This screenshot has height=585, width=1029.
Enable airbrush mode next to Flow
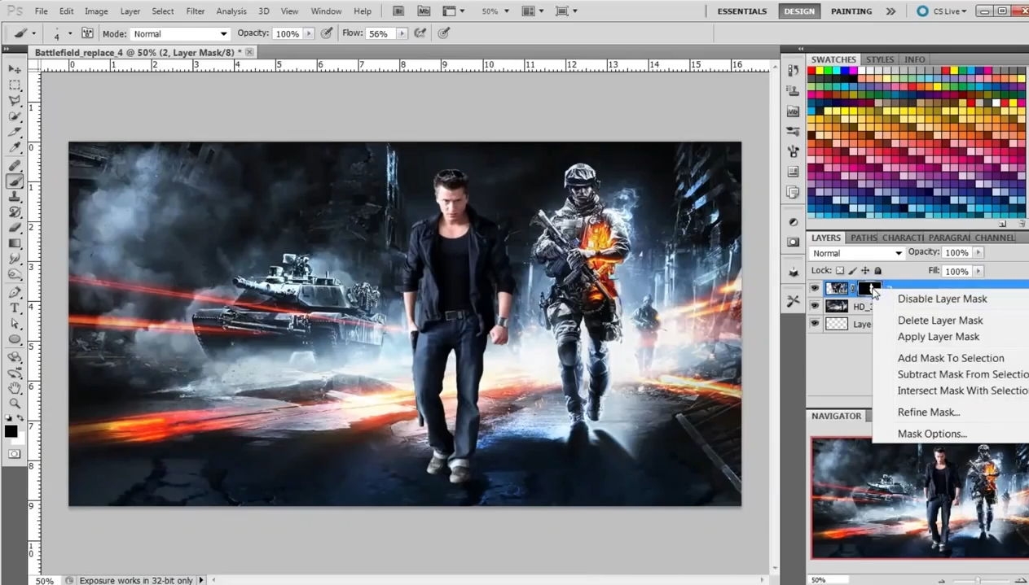pos(420,33)
